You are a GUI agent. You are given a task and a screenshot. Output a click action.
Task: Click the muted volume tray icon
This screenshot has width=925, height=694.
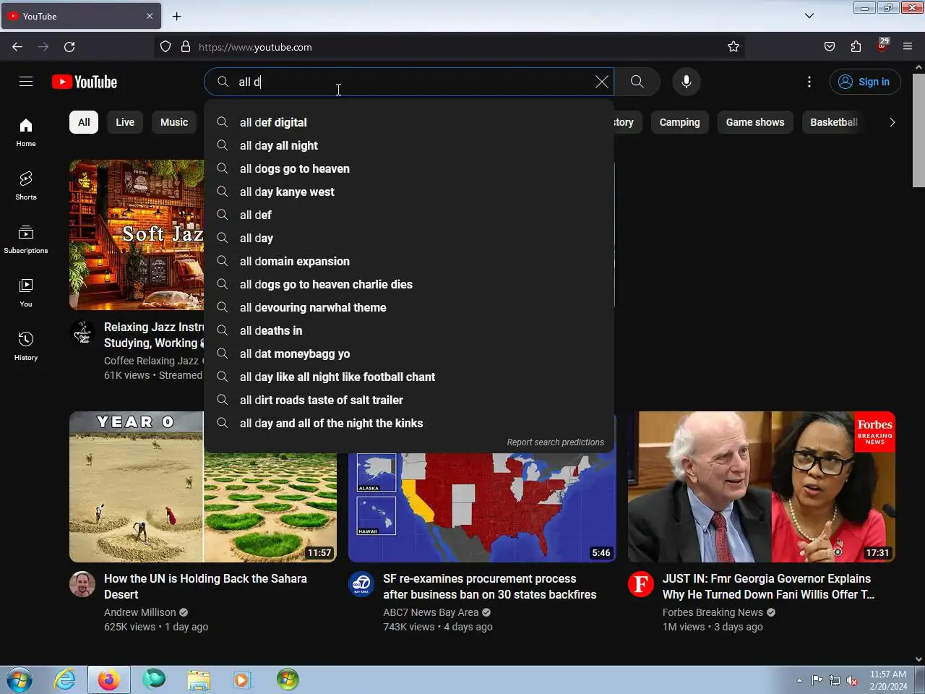[853, 680]
